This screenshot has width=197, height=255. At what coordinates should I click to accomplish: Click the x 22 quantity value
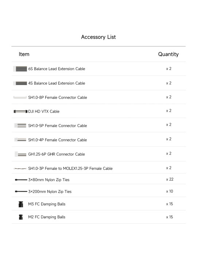(170, 179)
